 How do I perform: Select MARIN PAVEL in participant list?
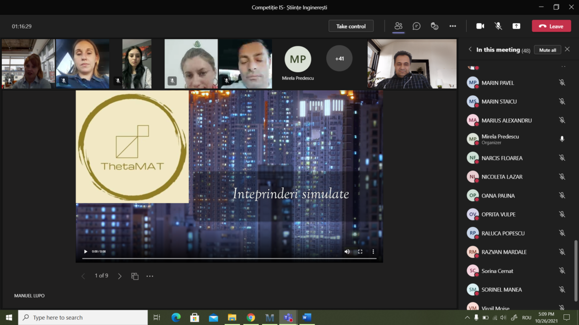coord(497,83)
